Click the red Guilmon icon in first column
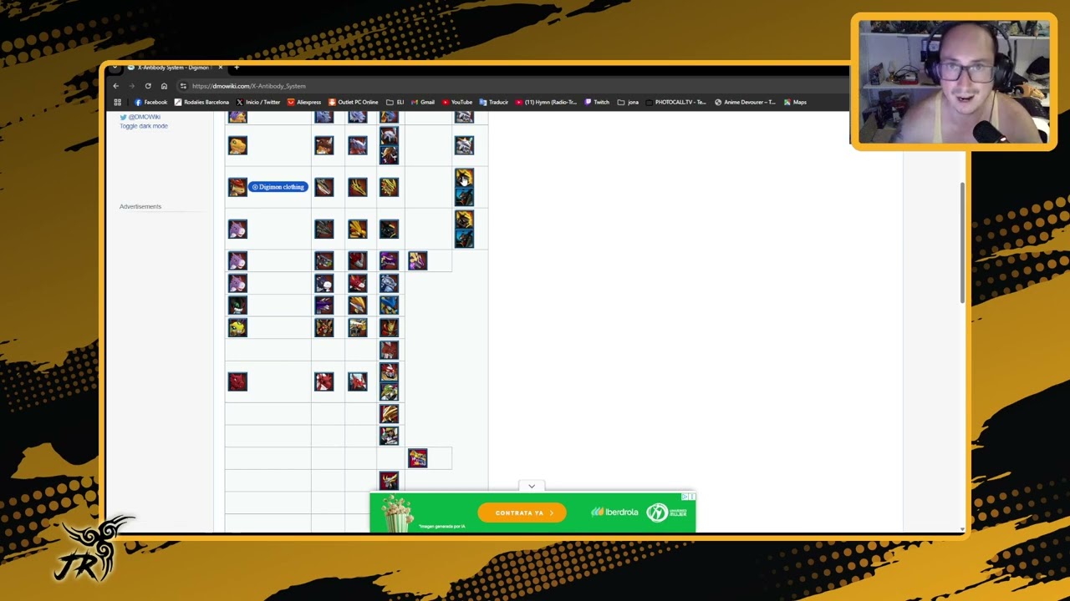Screen dimensions: 1070x601 [x=237, y=381]
